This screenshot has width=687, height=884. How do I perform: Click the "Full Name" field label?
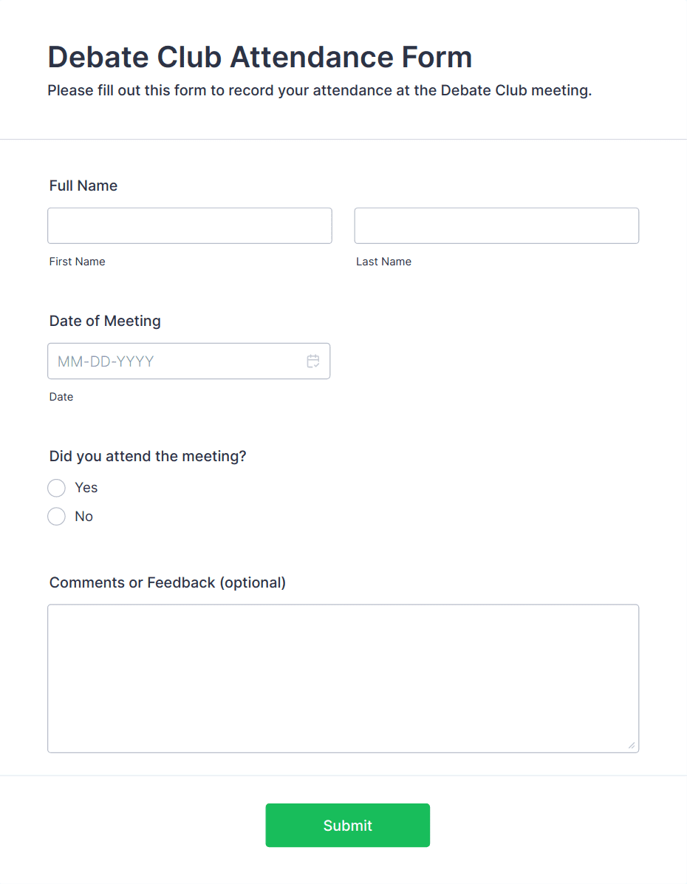pyautogui.click(x=83, y=186)
